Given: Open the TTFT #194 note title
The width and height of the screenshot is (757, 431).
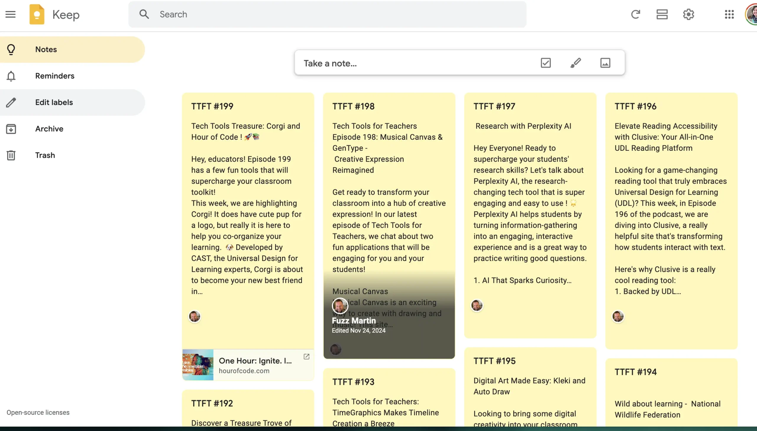Looking at the screenshot, I should pos(636,372).
